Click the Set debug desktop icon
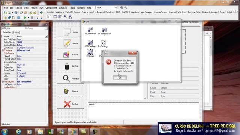 [126, 7]
